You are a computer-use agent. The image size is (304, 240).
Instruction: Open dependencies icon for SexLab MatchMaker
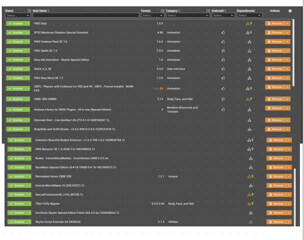point(250,186)
